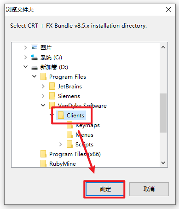Collapse the Program Files tree node

35,76
